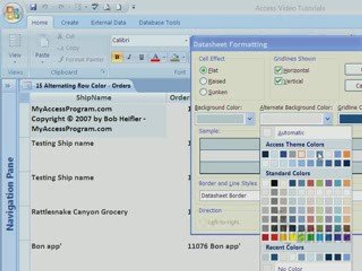Switch to the Create ribbon tab

point(70,23)
